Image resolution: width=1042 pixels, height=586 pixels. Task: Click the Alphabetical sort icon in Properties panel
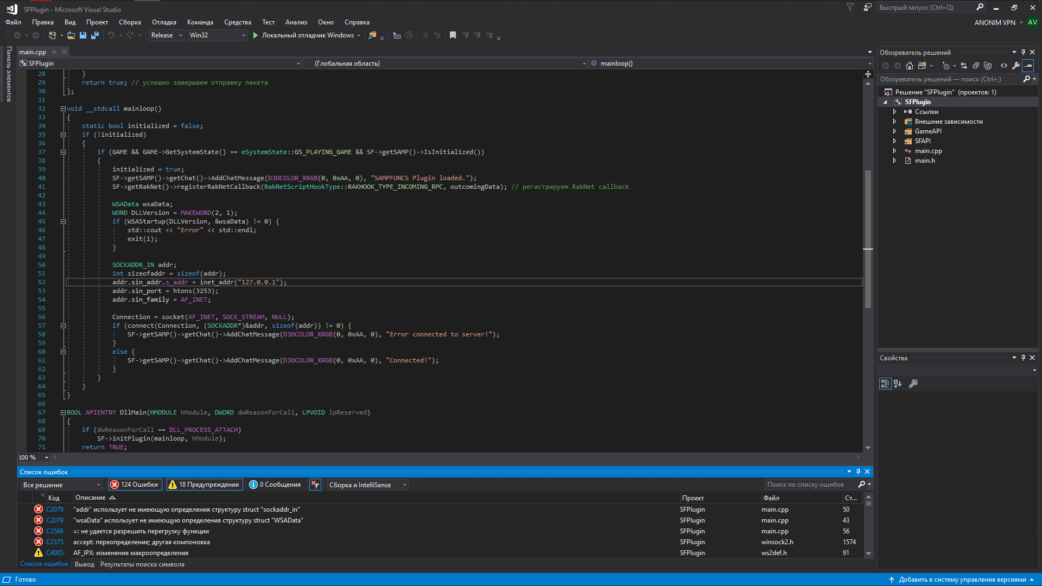pos(898,384)
